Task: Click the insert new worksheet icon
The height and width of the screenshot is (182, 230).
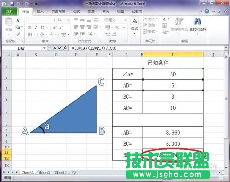Action: coord(74,172)
